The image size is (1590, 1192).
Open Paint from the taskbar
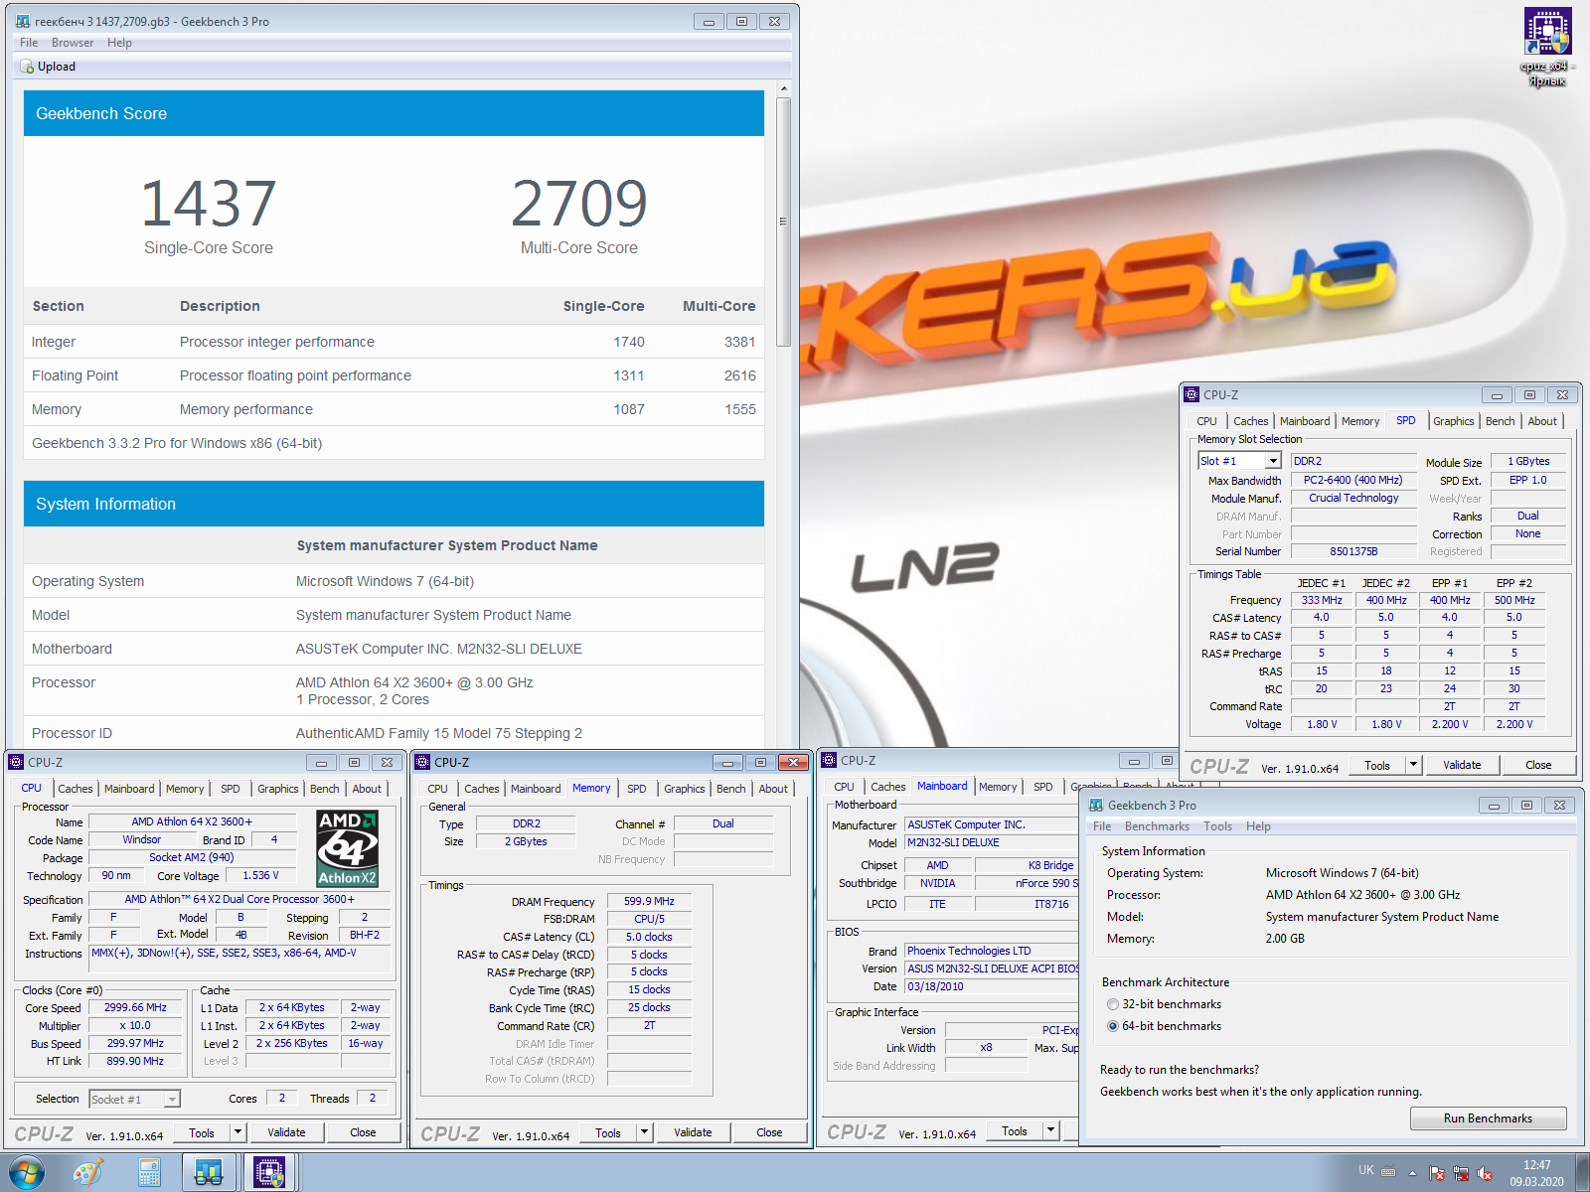pos(88,1173)
